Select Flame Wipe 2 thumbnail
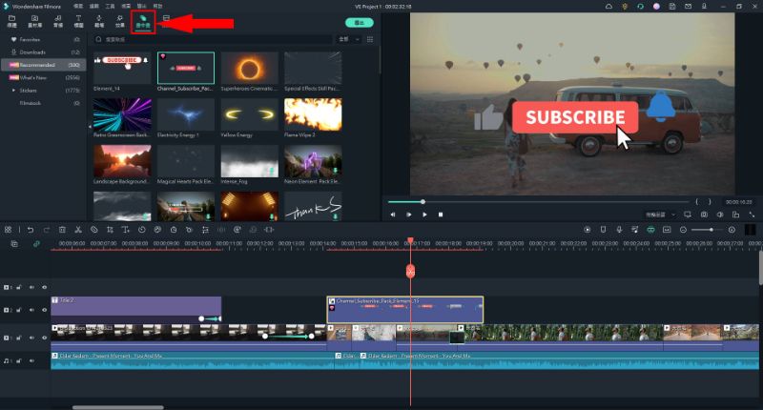This screenshot has width=763, height=410. [313, 114]
